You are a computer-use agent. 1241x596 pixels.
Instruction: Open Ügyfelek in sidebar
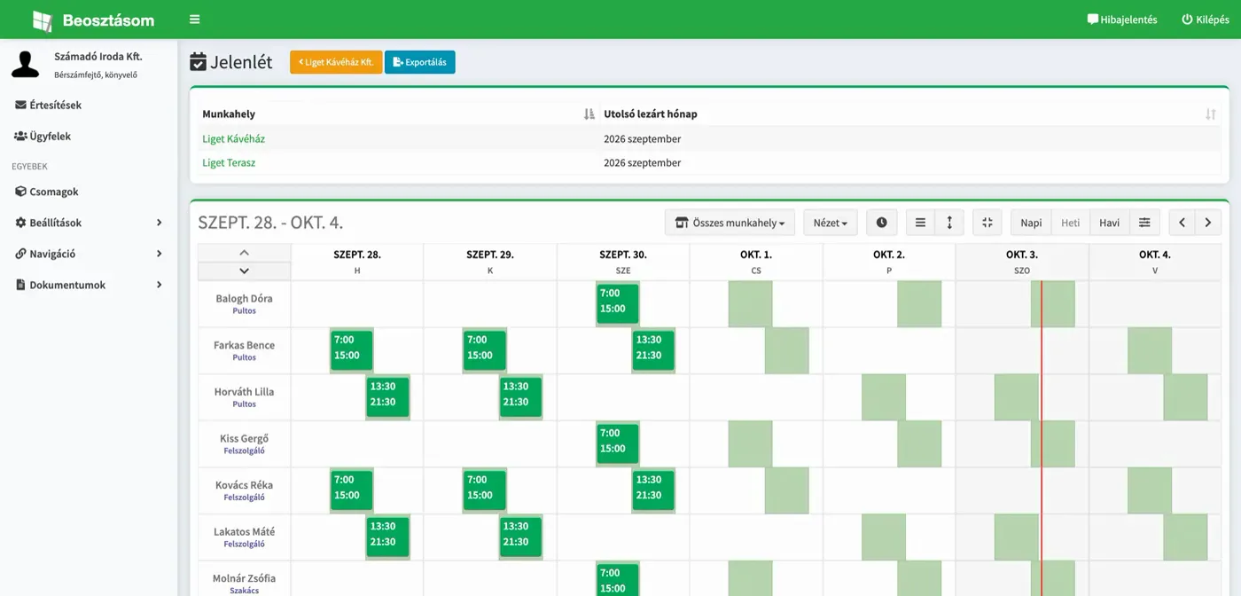tap(89, 136)
